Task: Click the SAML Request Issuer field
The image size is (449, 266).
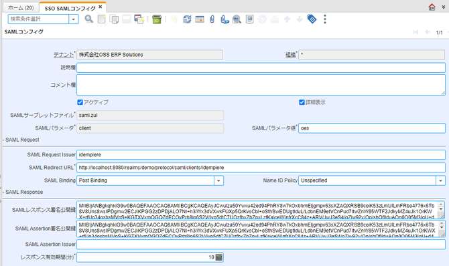Action: pos(261,154)
